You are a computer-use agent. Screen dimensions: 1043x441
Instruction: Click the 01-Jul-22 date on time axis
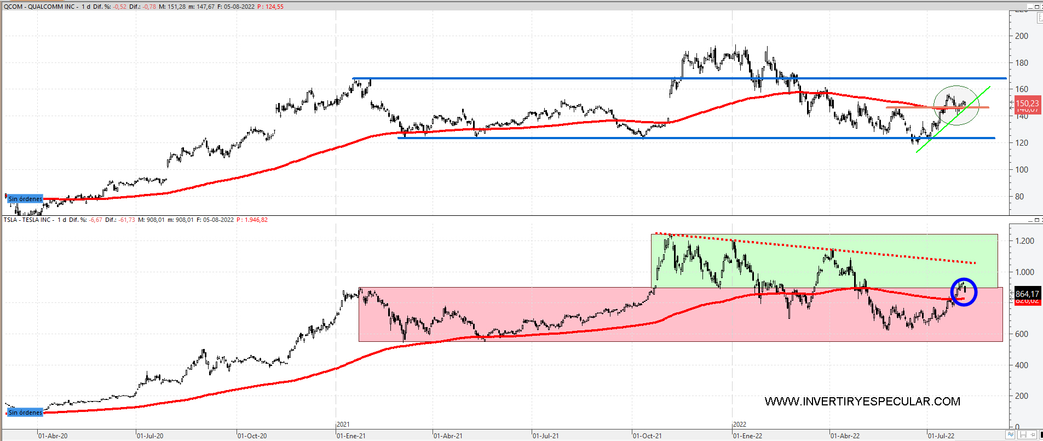(941, 436)
